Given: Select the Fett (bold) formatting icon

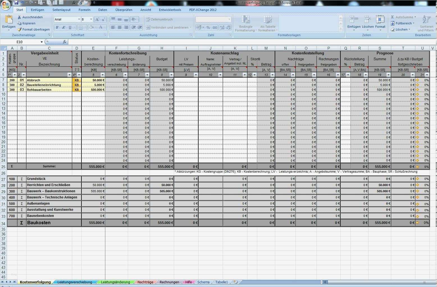Looking at the screenshot, I should point(57,27).
